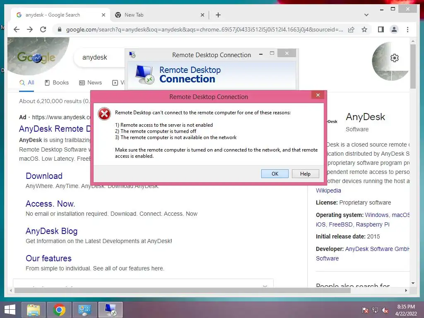Click the horizontal scrollbar thumb
This screenshot has width=424, height=318.
click(183, 290)
